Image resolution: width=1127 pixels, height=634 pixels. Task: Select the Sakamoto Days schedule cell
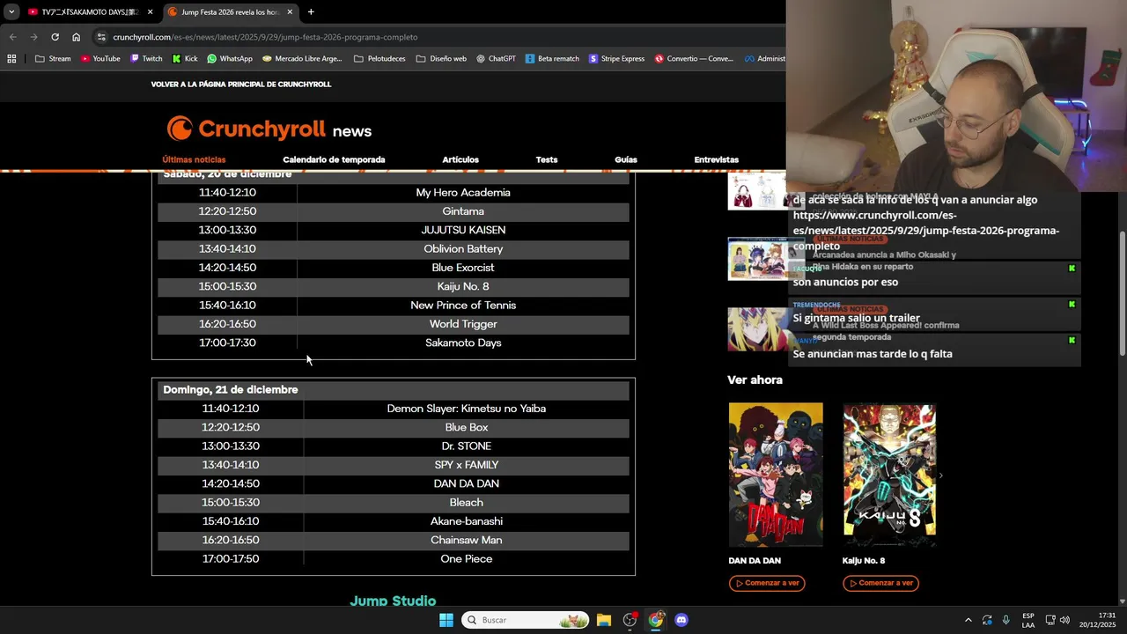pyautogui.click(x=463, y=343)
